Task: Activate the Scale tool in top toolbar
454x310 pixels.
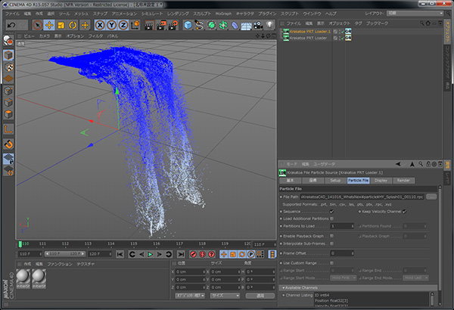Action: [61, 25]
